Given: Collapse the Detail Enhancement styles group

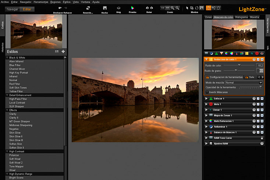Looking at the screenshot, I should (x=7, y=95).
